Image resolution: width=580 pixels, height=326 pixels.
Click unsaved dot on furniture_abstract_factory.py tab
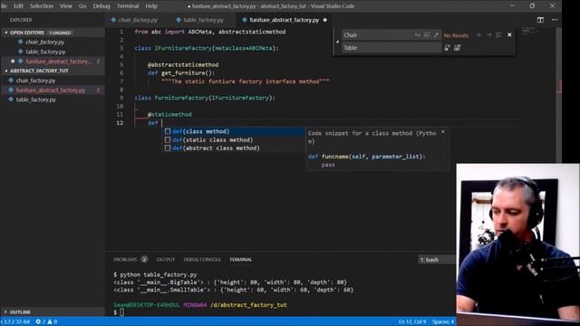click(325, 20)
